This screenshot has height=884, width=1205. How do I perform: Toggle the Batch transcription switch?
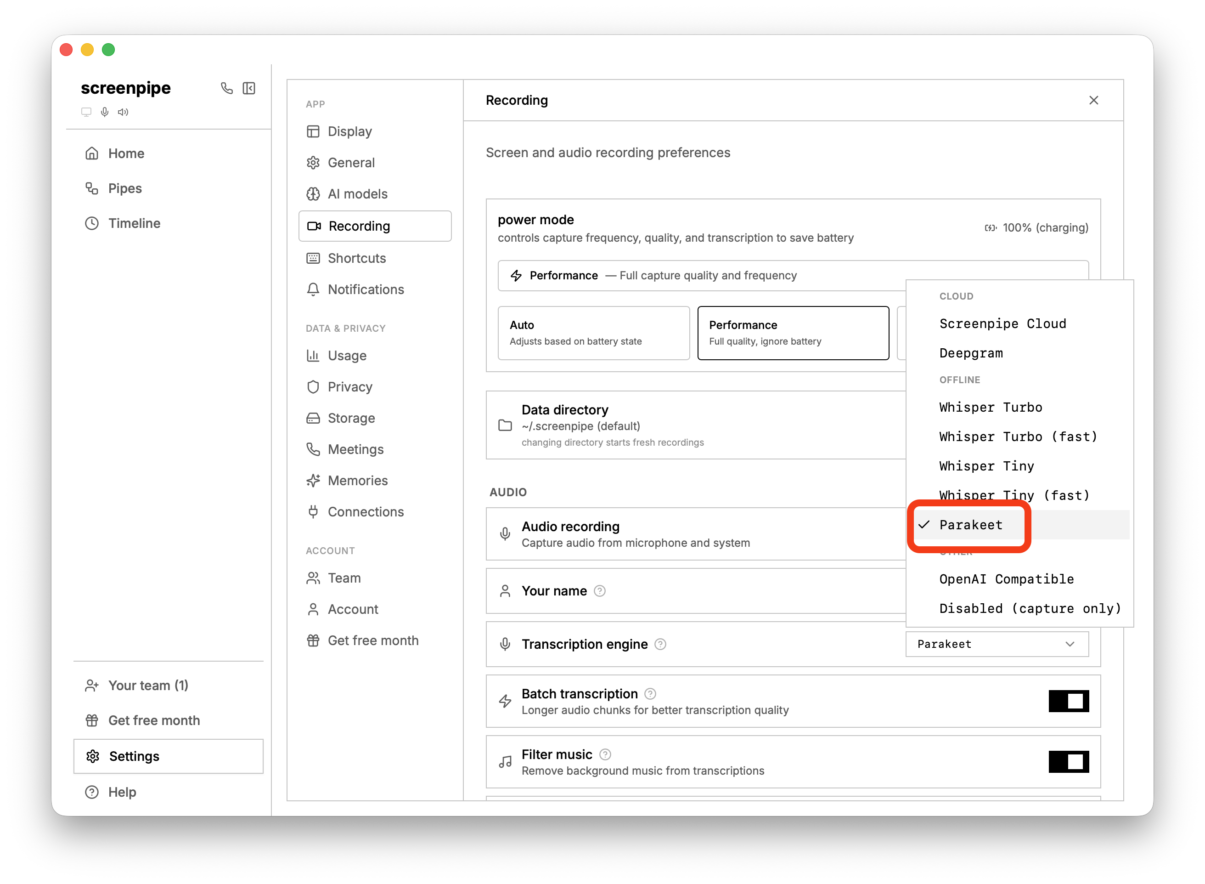point(1068,701)
